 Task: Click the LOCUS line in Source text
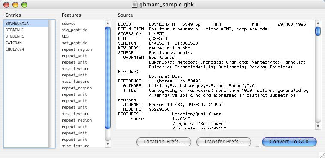212,24
